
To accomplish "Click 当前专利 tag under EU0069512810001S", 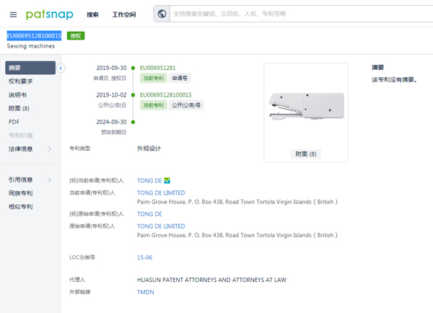I will tap(154, 105).
